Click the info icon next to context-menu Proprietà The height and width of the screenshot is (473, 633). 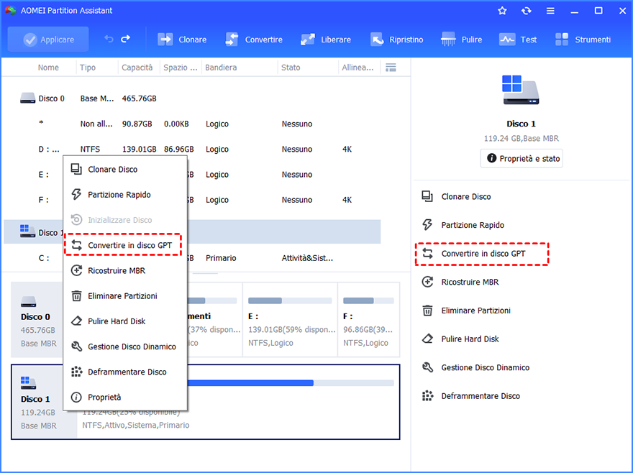tap(76, 397)
